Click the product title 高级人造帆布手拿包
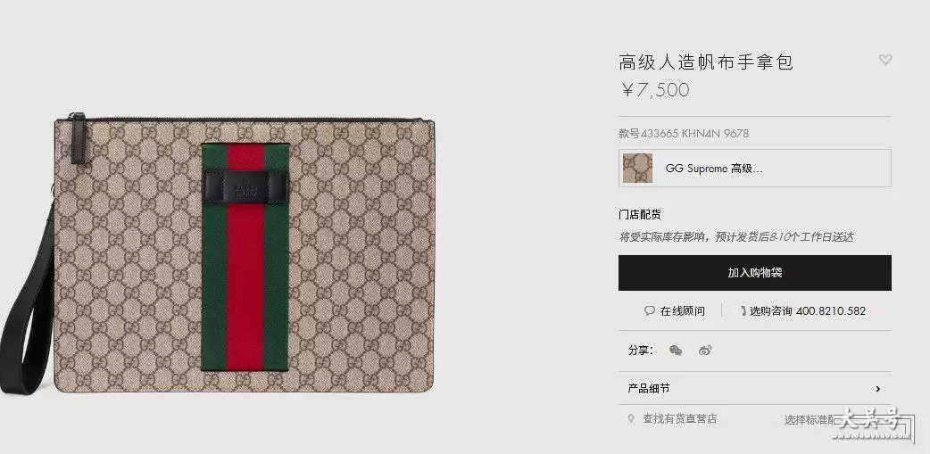This screenshot has width=930, height=454. coord(706,62)
